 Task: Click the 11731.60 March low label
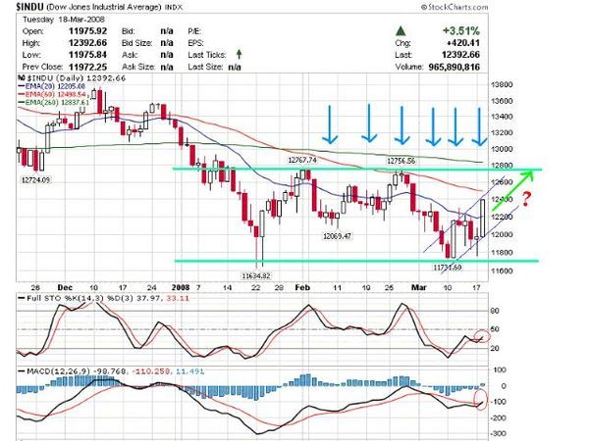pos(448,267)
